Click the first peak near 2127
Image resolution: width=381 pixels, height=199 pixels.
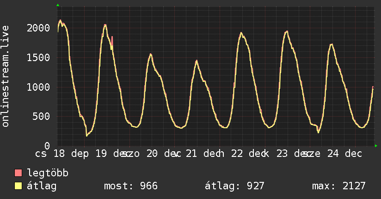click(60, 20)
